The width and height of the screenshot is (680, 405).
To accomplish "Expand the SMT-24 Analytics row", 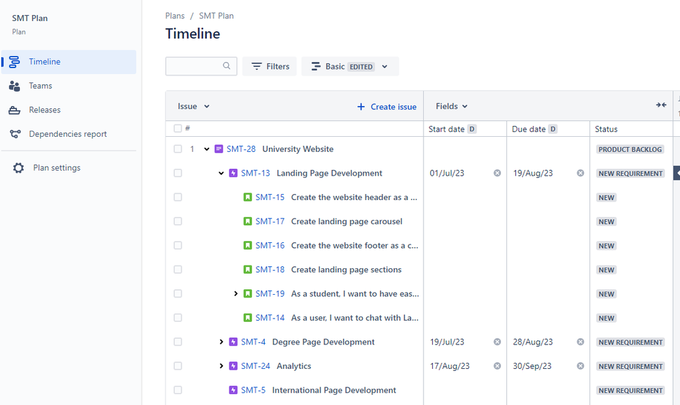I will pyautogui.click(x=221, y=366).
